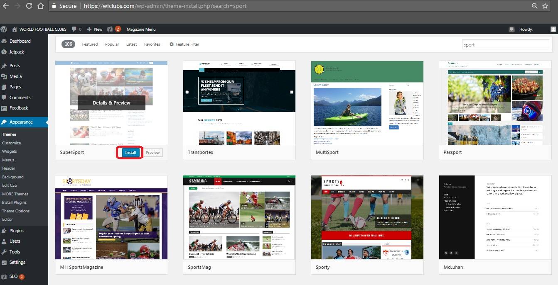Click the Feedback icon in the sidebar
The image size is (558, 285).
(x=4, y=108)
